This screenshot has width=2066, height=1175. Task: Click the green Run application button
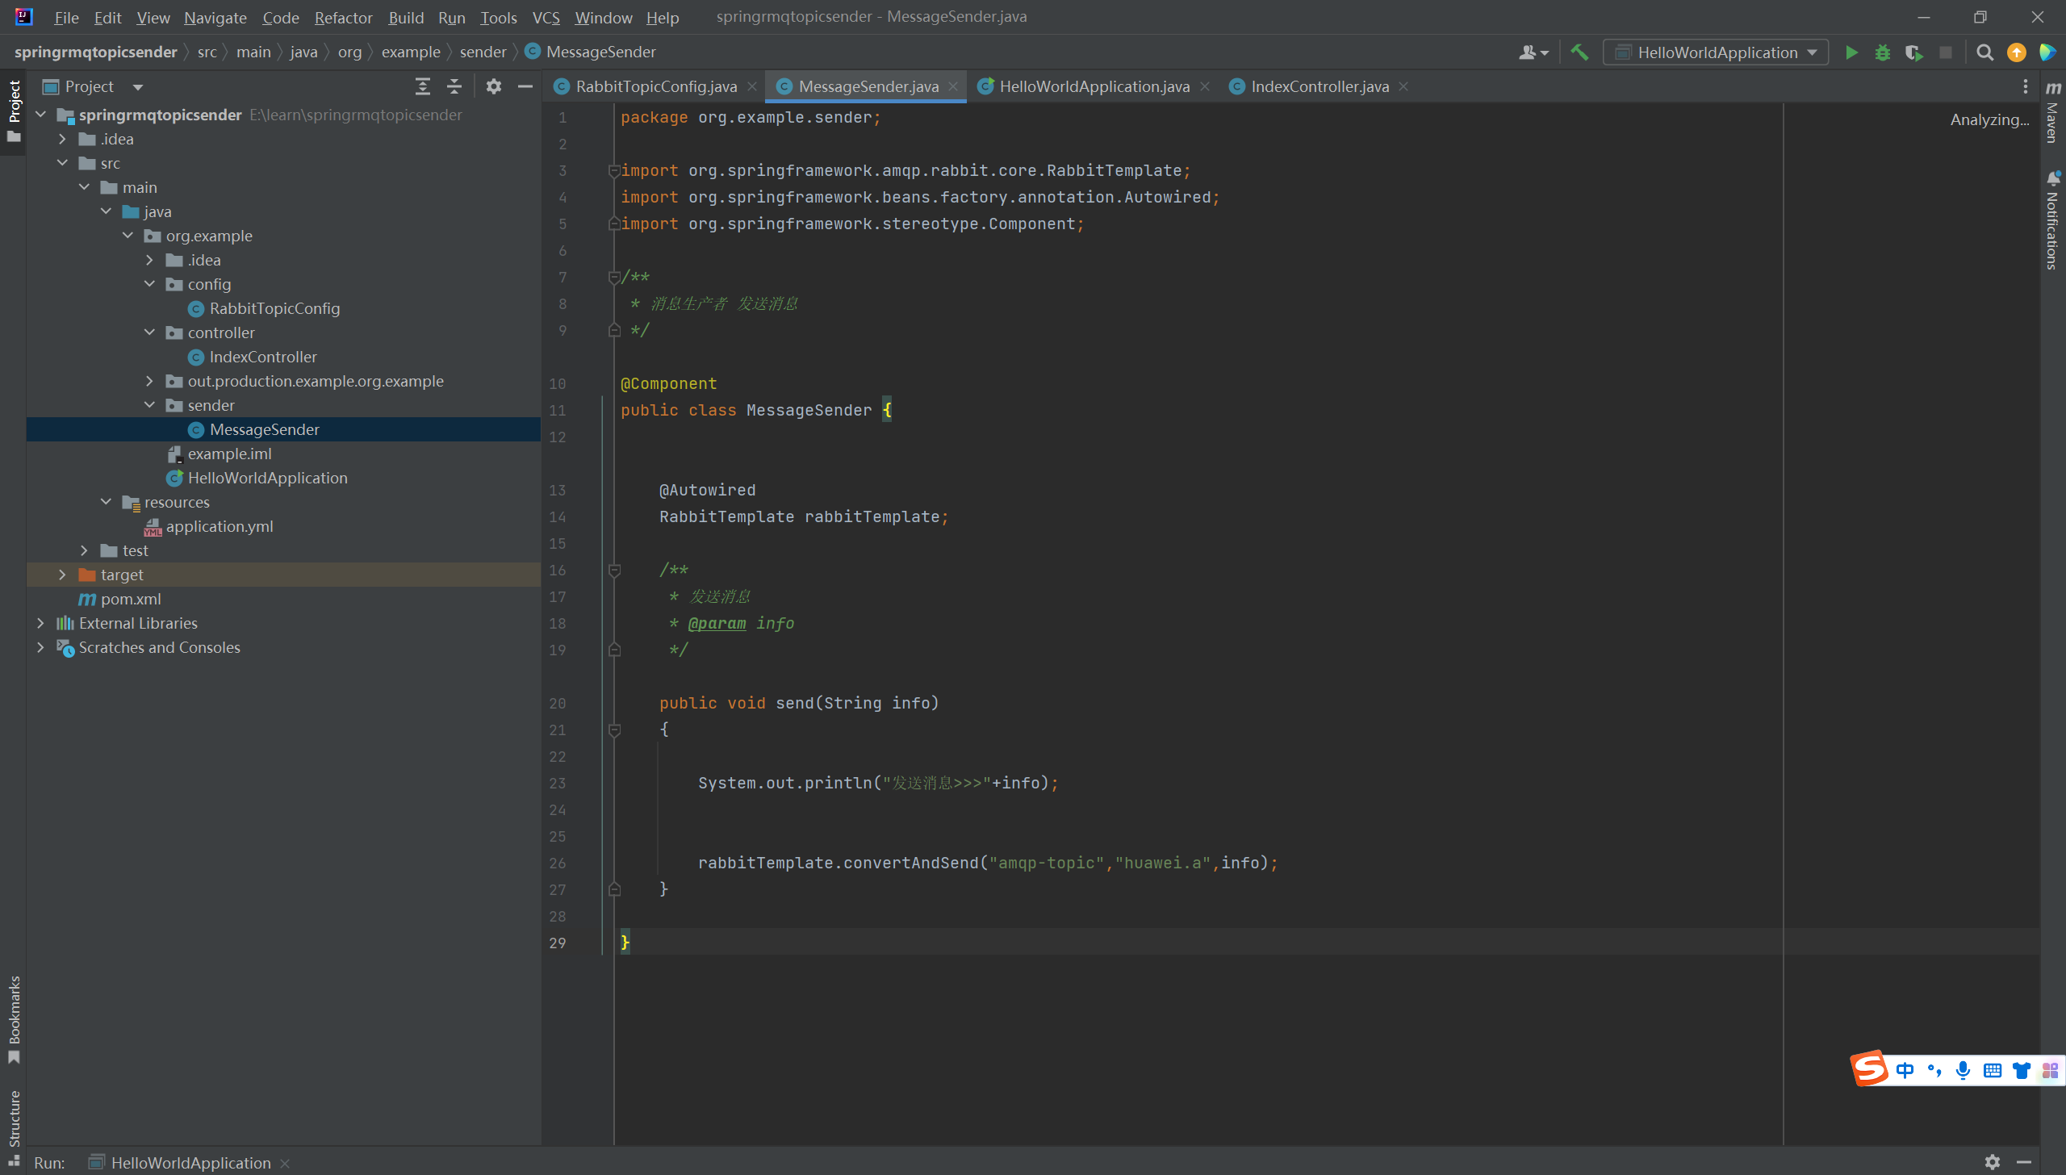[1851, 52]
